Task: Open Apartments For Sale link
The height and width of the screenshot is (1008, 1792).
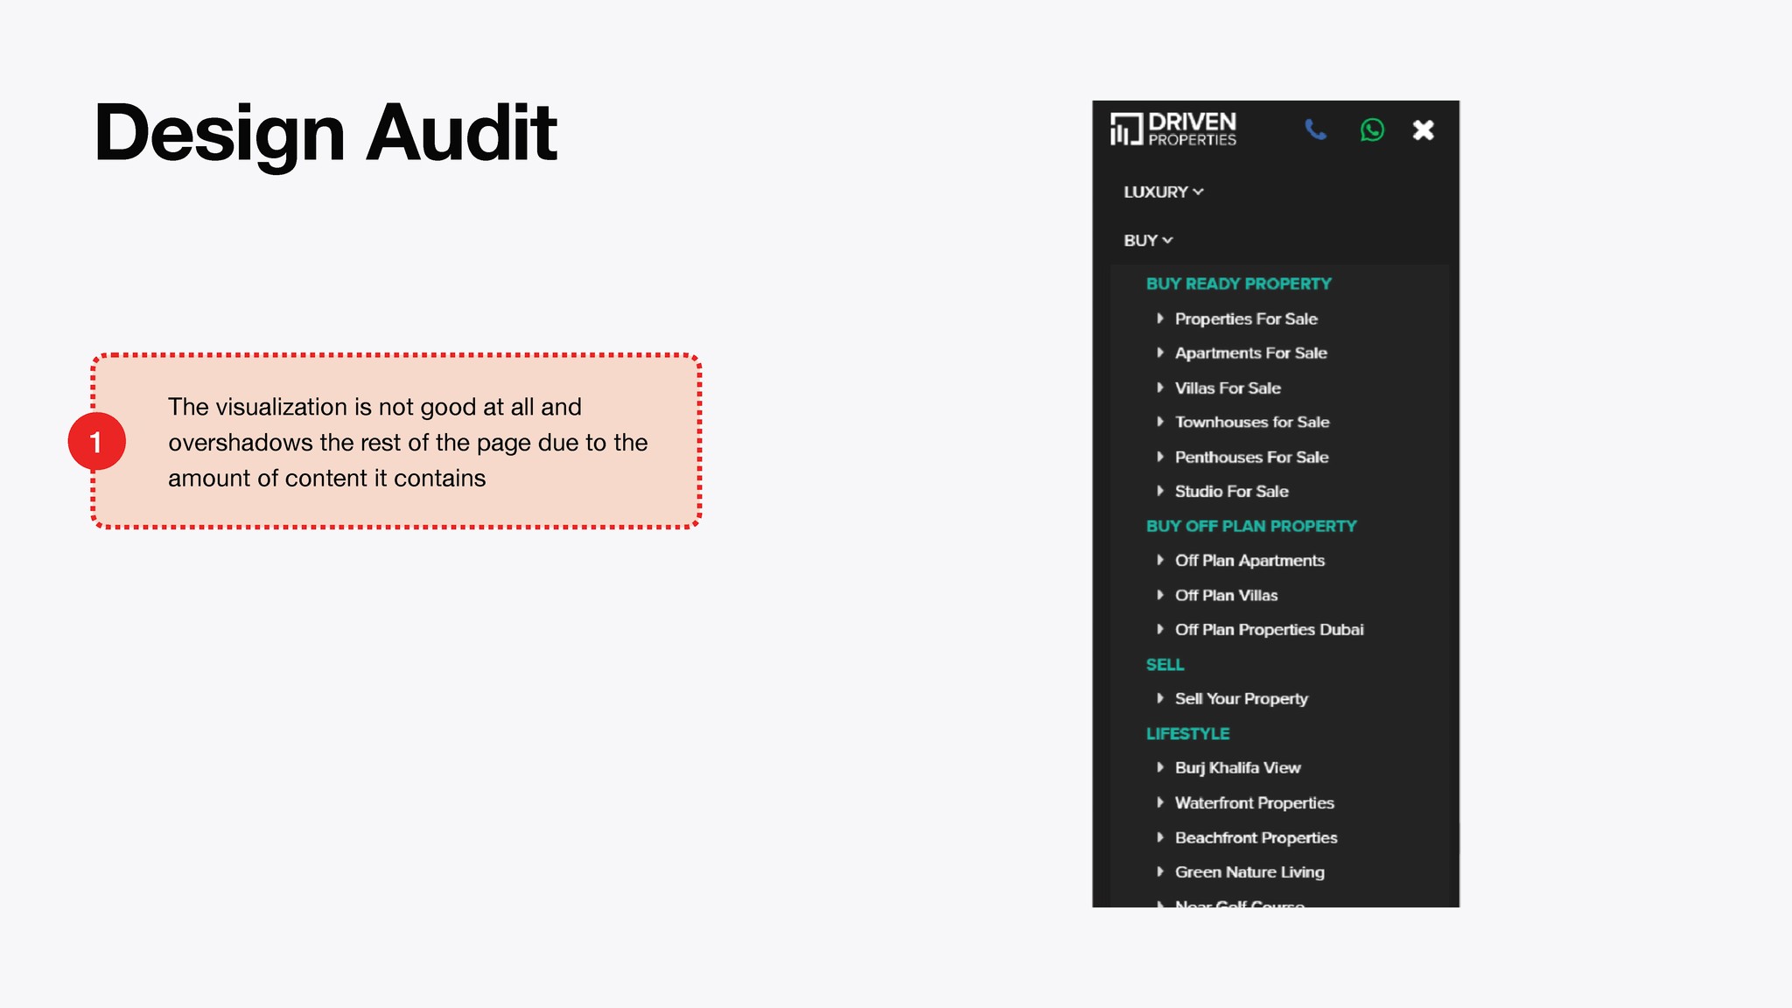Action: (x=1250, y=353)
